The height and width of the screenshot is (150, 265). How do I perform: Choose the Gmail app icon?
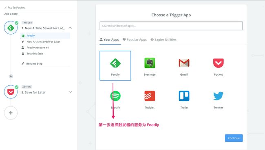(184, 63)
